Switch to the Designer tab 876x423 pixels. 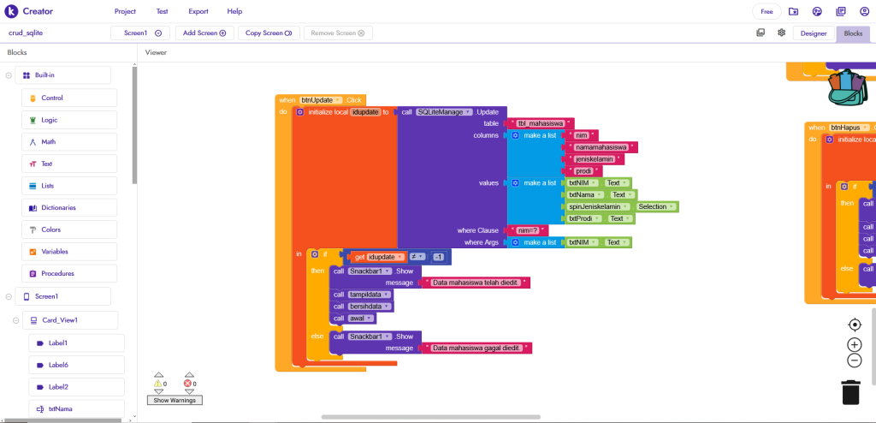[x=813, y=33]
